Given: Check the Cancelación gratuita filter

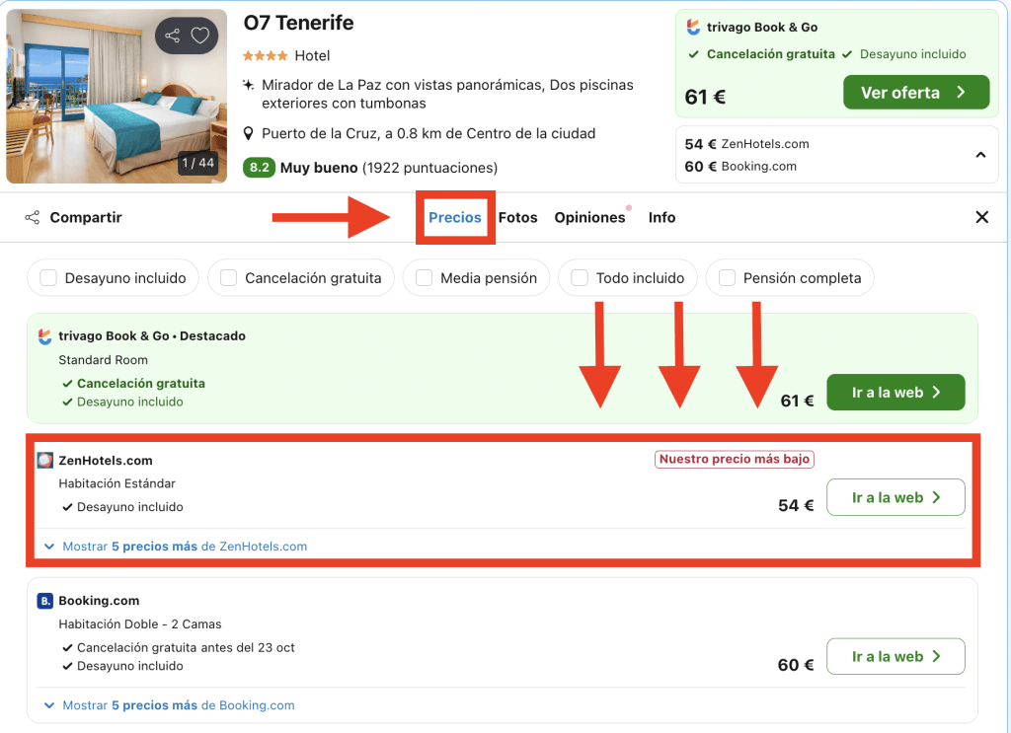Looking at the screenshot, I should [x=228, y=278].
